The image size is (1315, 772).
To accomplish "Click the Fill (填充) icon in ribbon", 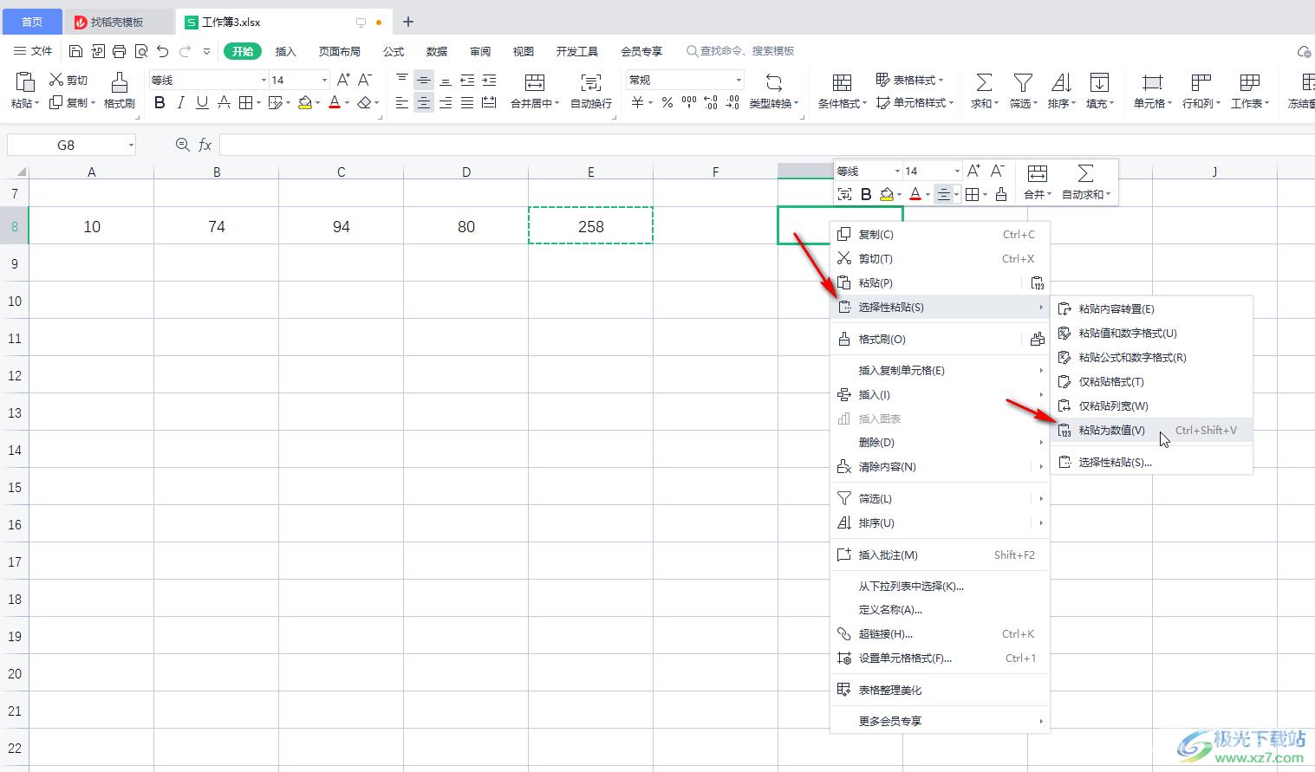I will pos(1099,82).
